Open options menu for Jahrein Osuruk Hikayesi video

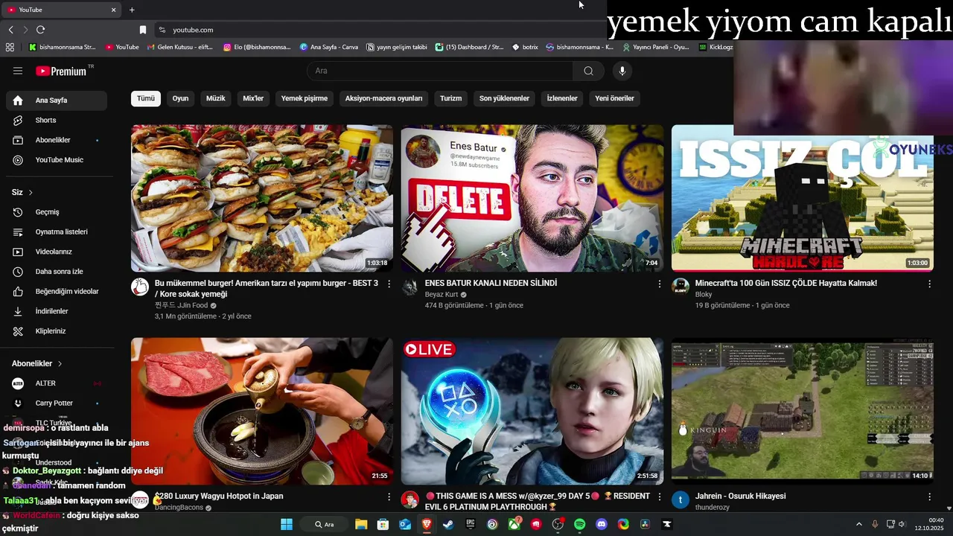click(929, 497)
